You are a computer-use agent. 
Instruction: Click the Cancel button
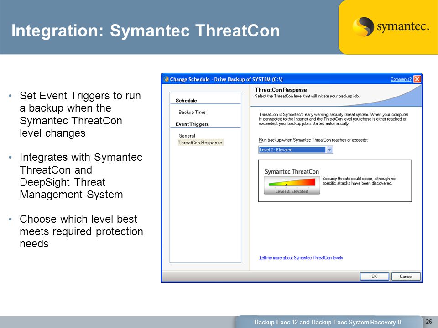(406, 277)
